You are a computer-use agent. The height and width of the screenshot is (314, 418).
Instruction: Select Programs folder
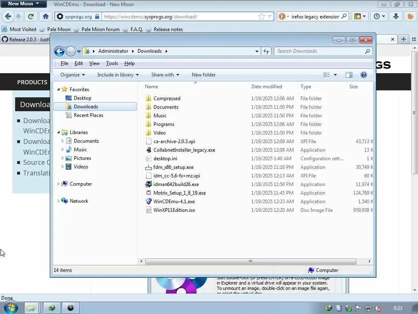164,124
